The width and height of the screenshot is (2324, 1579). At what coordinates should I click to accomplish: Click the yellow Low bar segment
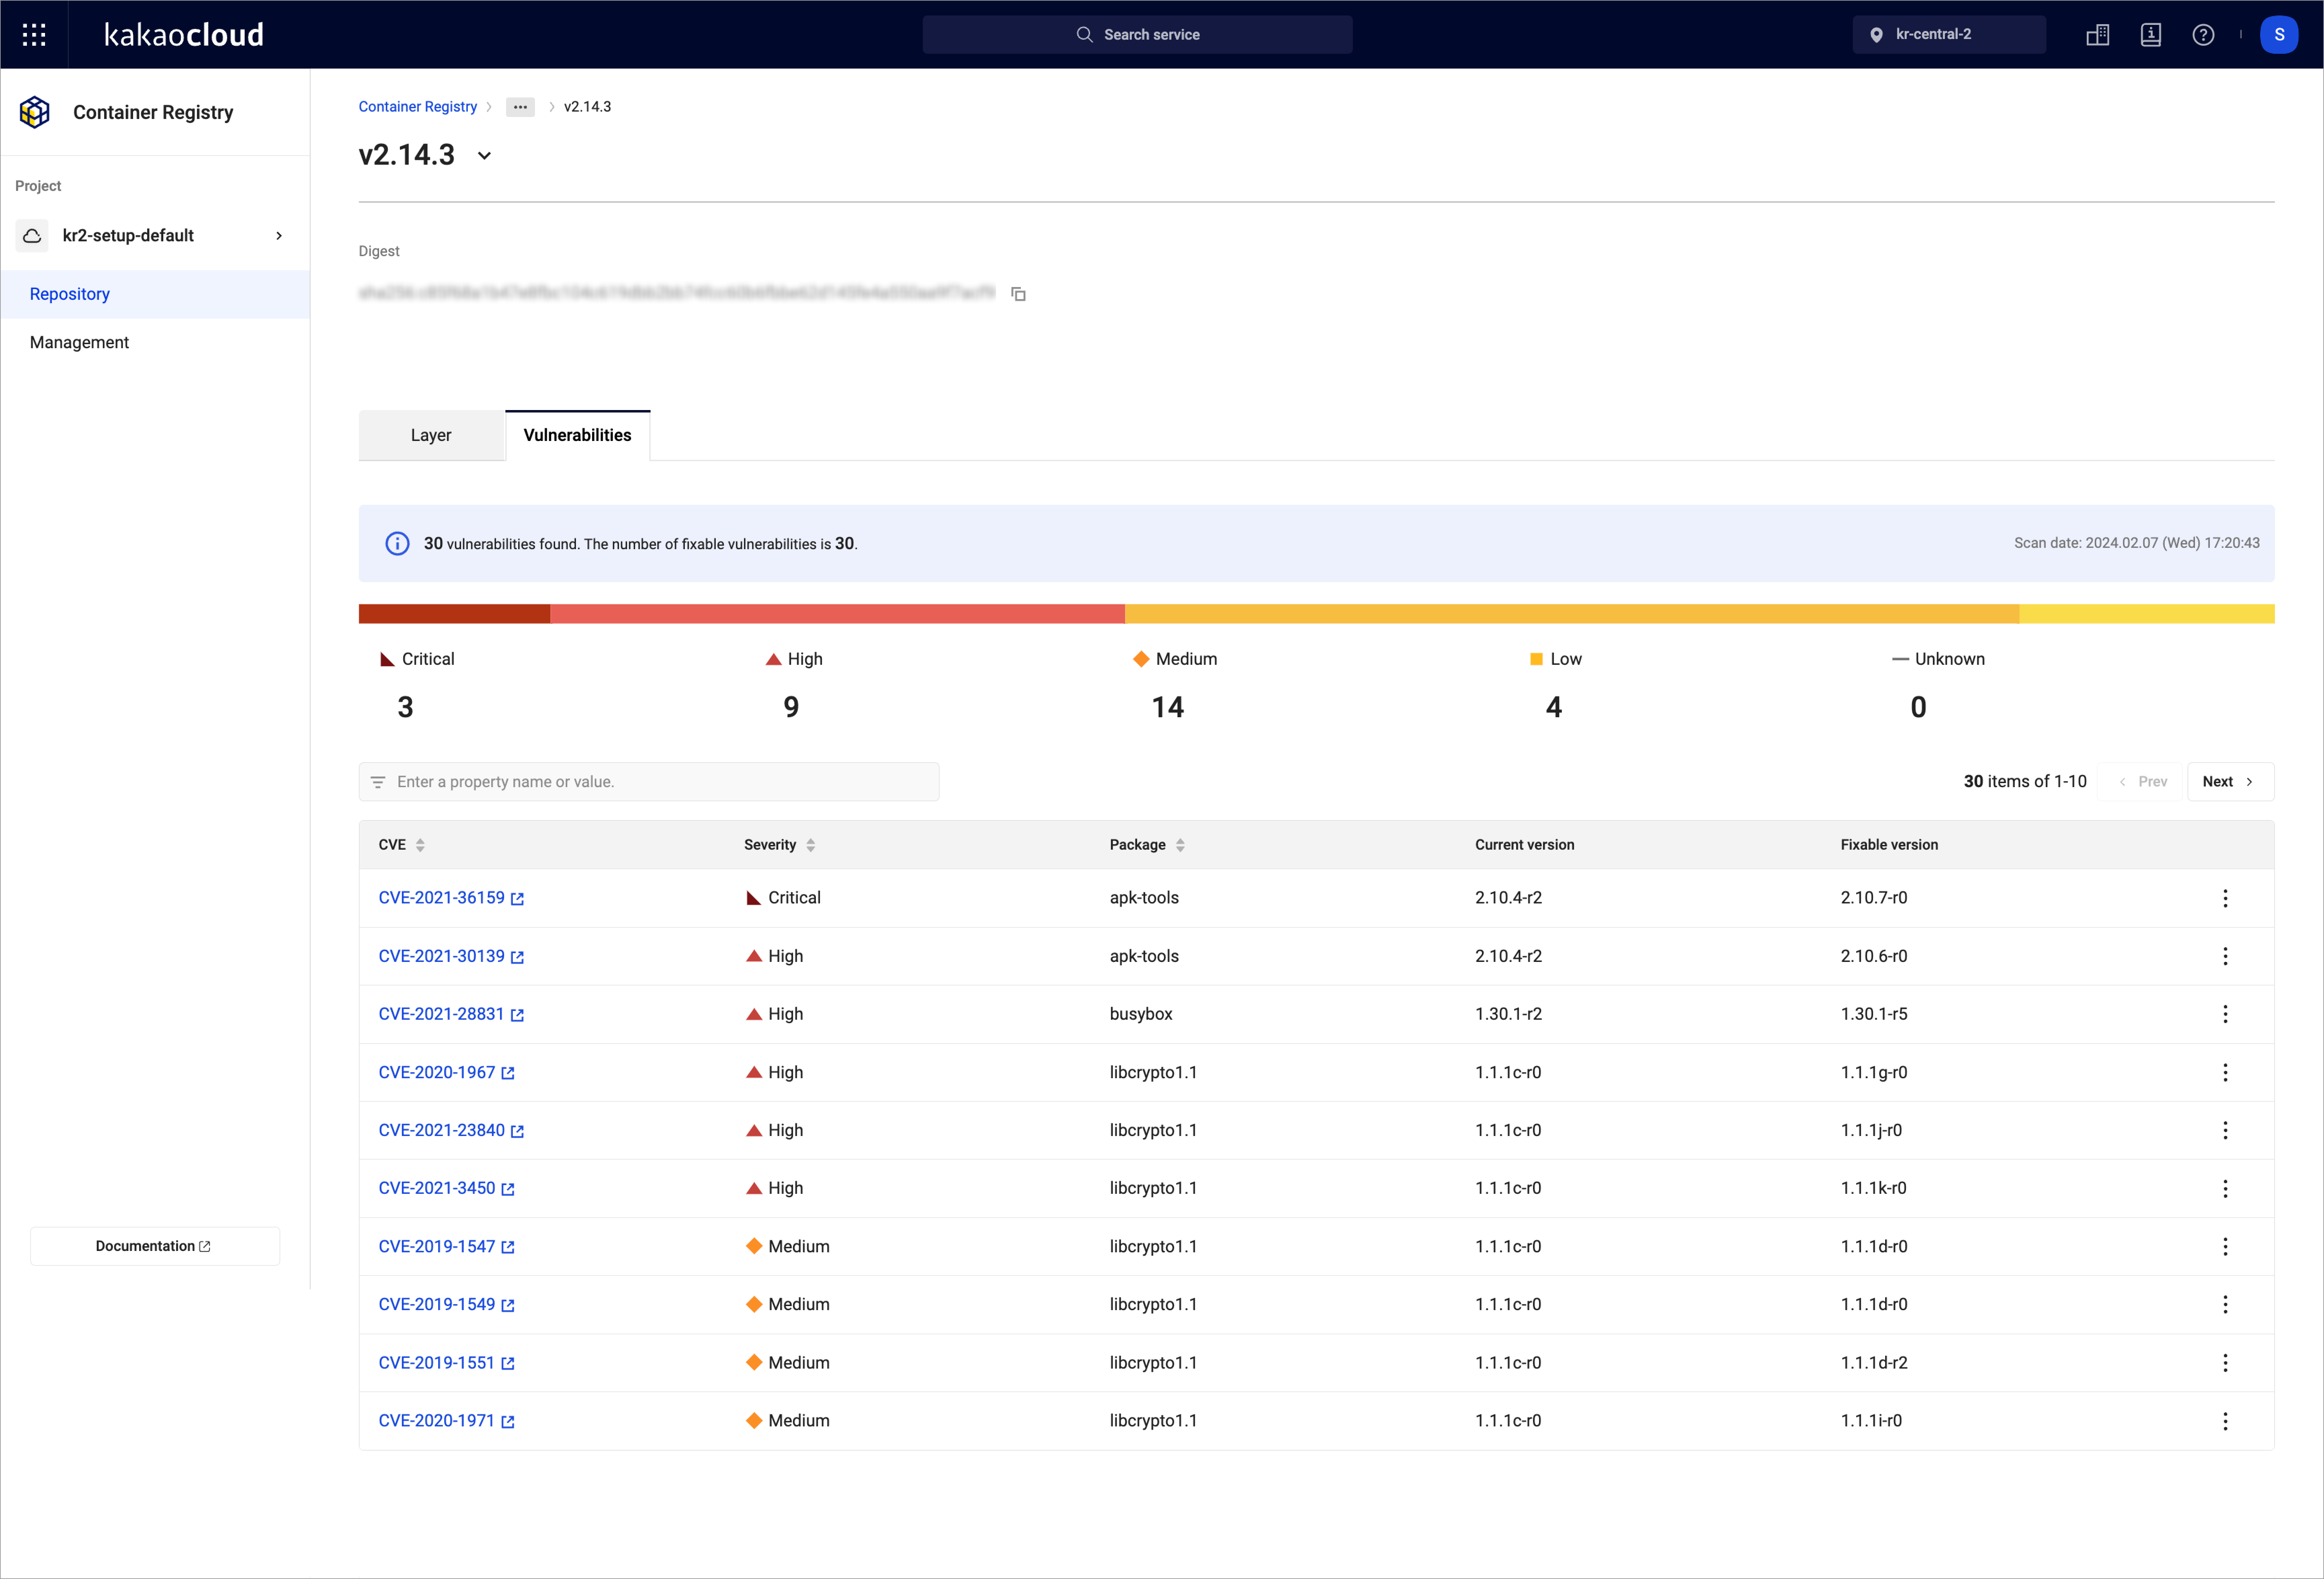click(x=2147, y=614)
